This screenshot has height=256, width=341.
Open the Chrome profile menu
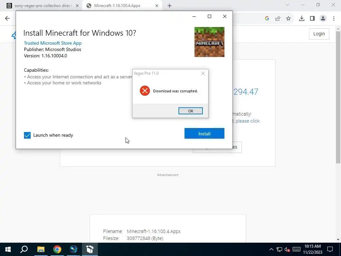coord(323,19)
